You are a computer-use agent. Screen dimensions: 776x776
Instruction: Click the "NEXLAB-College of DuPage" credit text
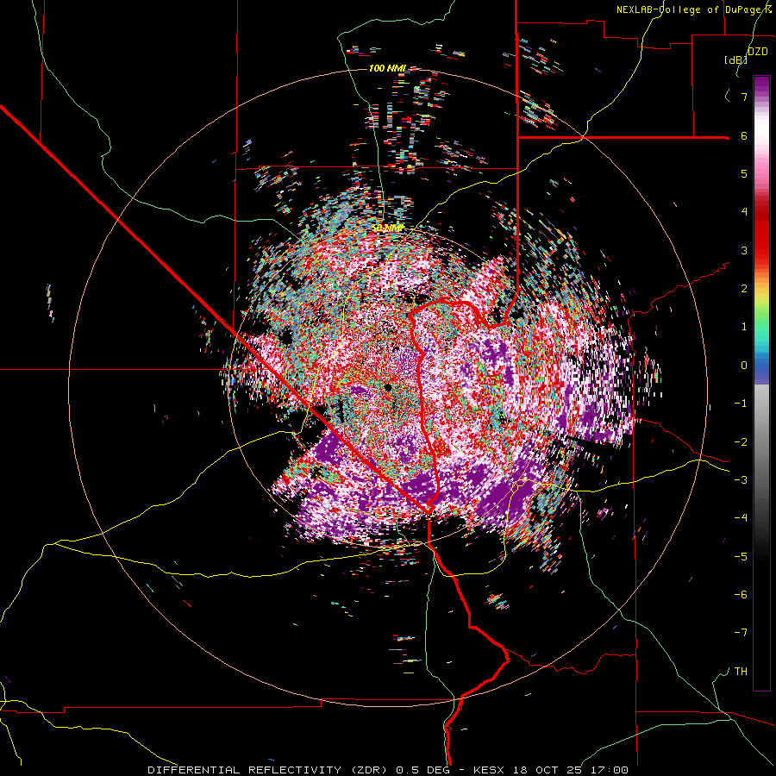pyautogui.click(x=687, y=9)
